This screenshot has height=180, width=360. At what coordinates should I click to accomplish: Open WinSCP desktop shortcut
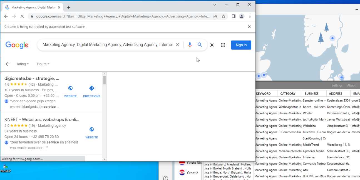pos(5,168)
